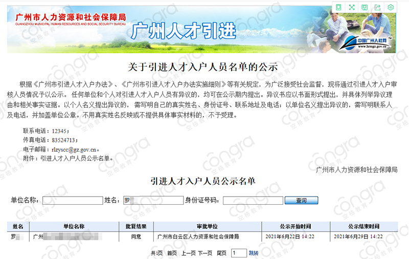Click the fullscreen expand arrows icon

[x=352, y=7]
